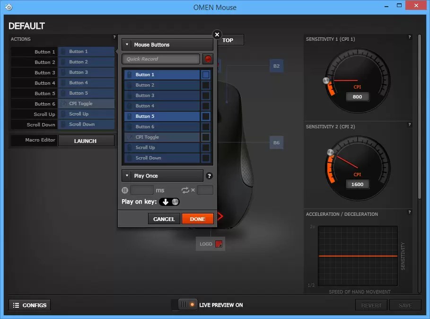Click the LAUNCH button
The image size is (430, 319).
click(86, 140)
